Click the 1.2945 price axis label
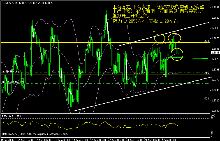220x141 pixels. [215, 8]
